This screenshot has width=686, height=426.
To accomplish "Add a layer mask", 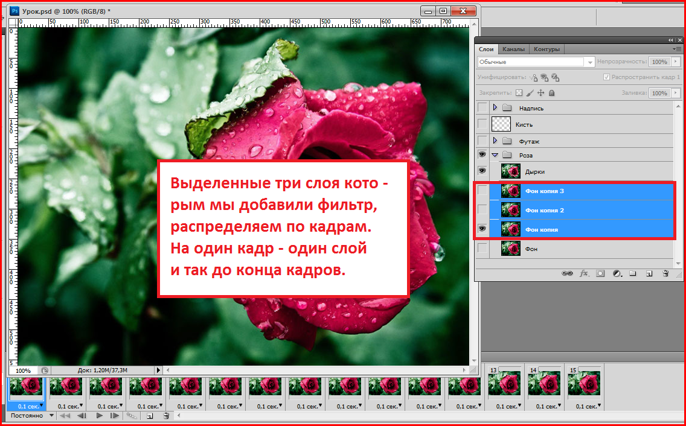I will tap(600, 273).
